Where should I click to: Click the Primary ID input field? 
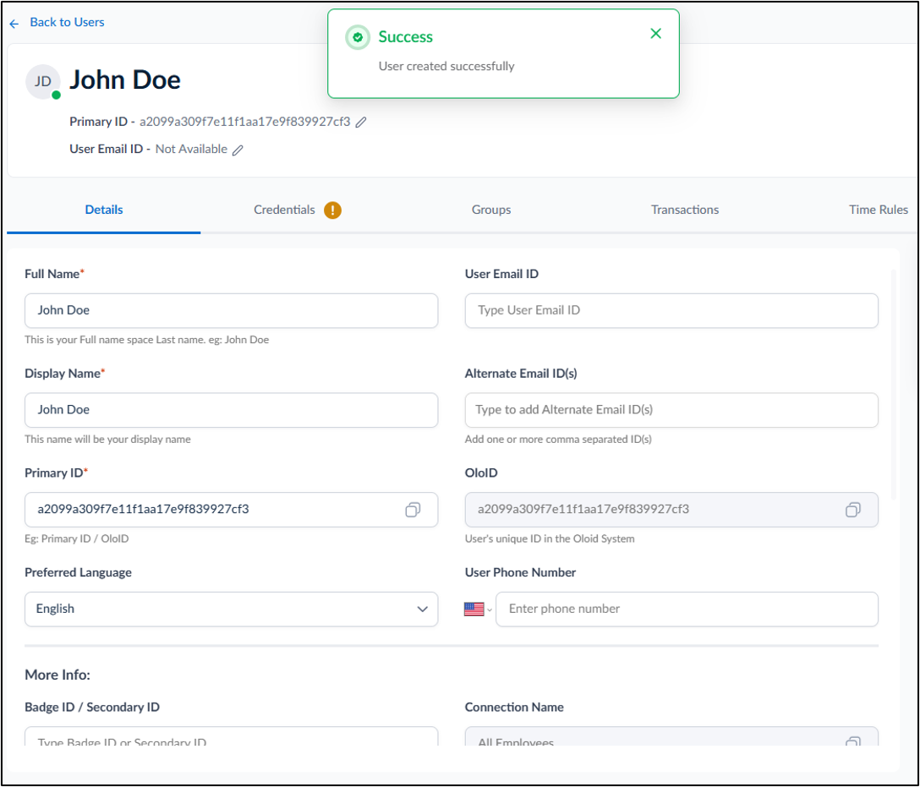(231, 510)
